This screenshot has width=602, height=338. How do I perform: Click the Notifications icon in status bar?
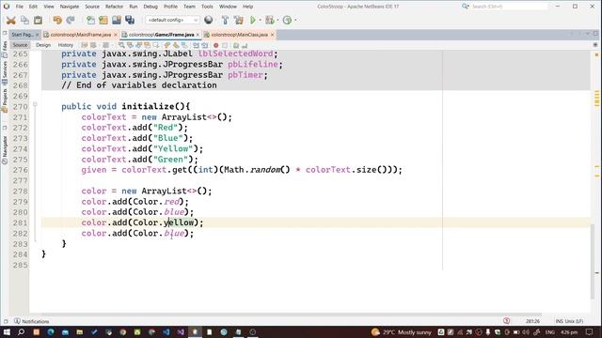[17, 321]
